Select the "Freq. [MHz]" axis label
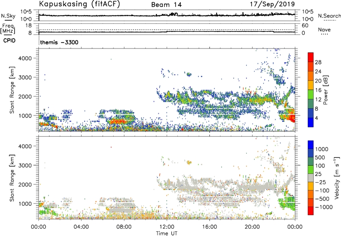 coord(8,29)
